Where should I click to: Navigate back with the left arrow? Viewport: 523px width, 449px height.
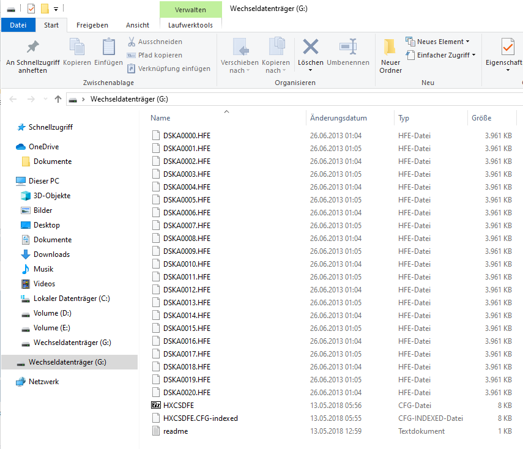13,99
